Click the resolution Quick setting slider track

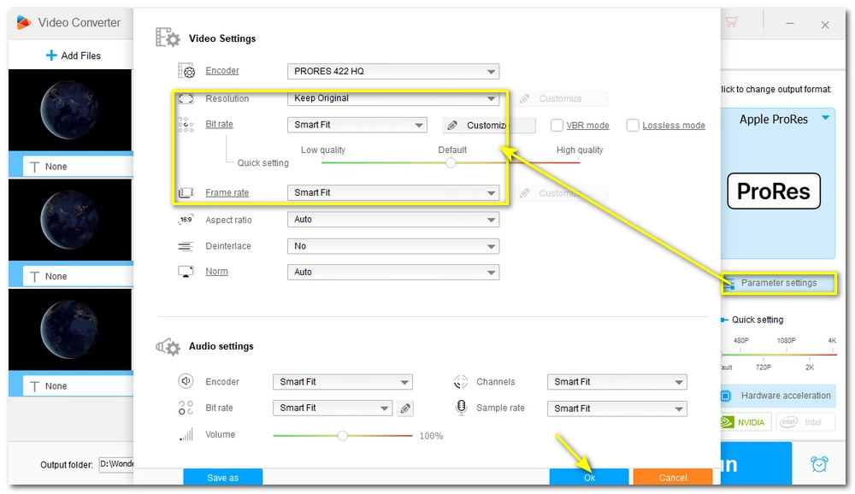click(x=779, y=355)
